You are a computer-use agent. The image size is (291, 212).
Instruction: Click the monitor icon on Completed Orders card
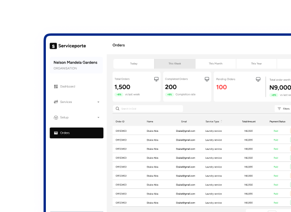207,79
